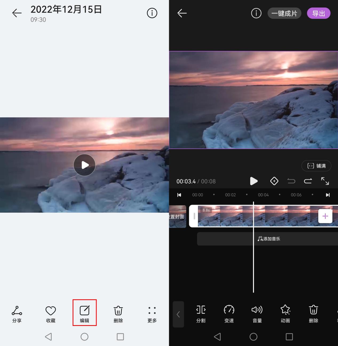
Task: Go back from the video editor
Action: (182, 13)
